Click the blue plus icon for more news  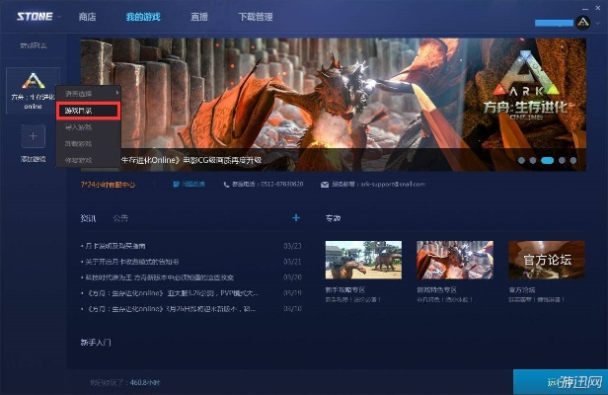[x=296, y=218]
